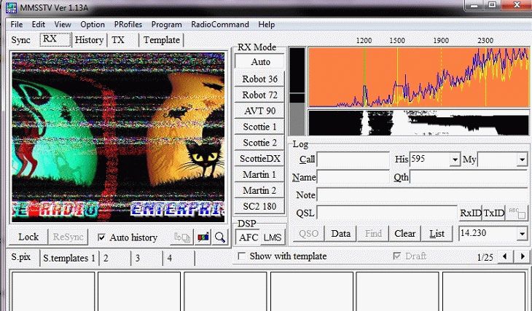Click the copy-to-history icon button
Image resolution: width=532 pixels, height=311 pixels.
tap(182, 237)
